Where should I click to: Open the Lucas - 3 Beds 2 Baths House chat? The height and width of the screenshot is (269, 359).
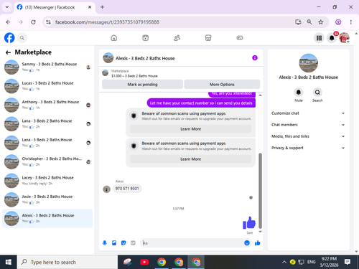click(47, 86)
